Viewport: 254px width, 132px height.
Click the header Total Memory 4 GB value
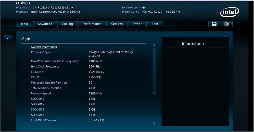(143, 7)
